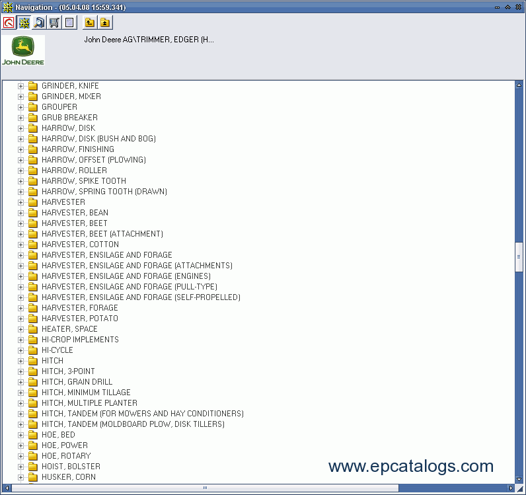The height and width of the screenshot is (495, 526).
Task: Select the GRUB BREAKER folder icon
Action: [x=32, y=118]
